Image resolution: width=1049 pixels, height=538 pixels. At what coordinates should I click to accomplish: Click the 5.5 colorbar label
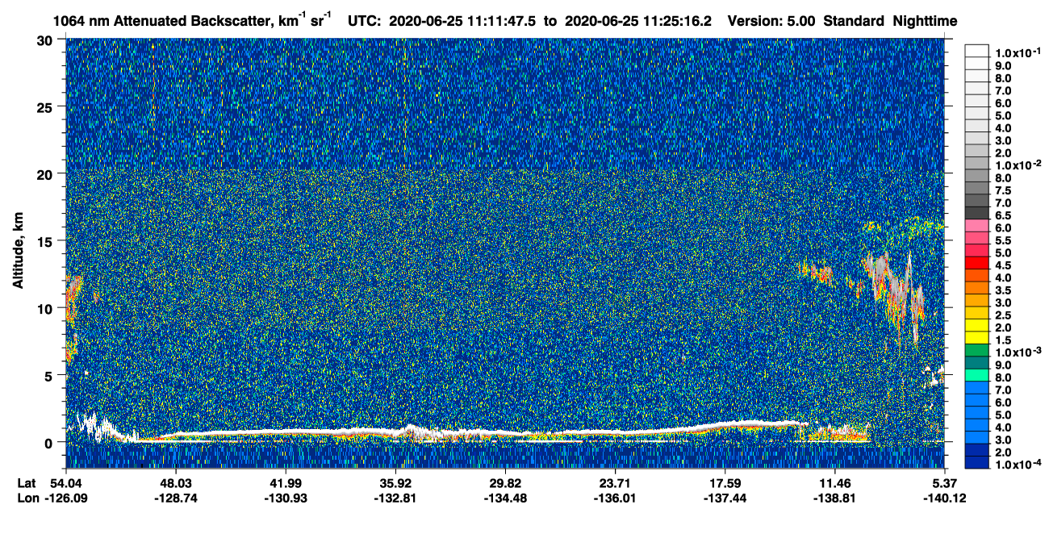pyautogui.click(x=1003, y=240)
